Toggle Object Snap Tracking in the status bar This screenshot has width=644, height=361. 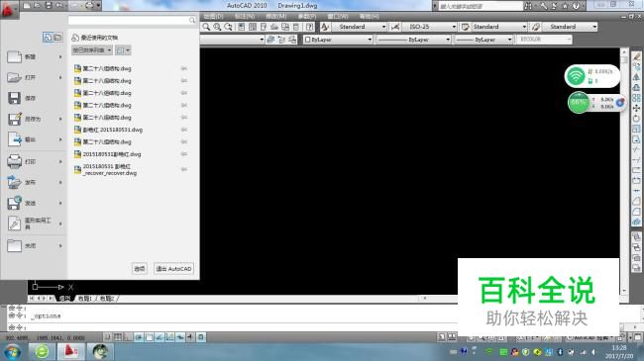coord(160,337)
